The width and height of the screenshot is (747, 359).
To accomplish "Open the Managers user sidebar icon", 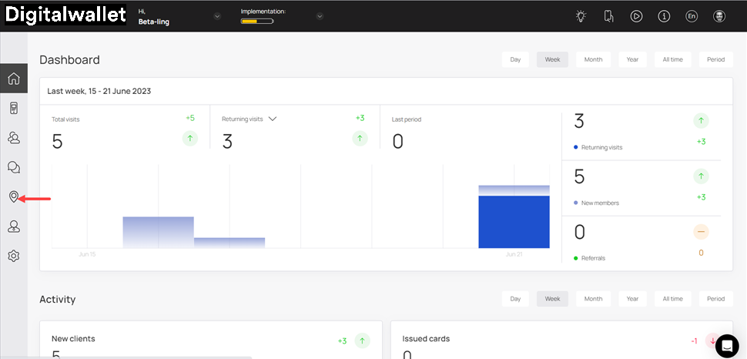I will (x=14, y=226).
